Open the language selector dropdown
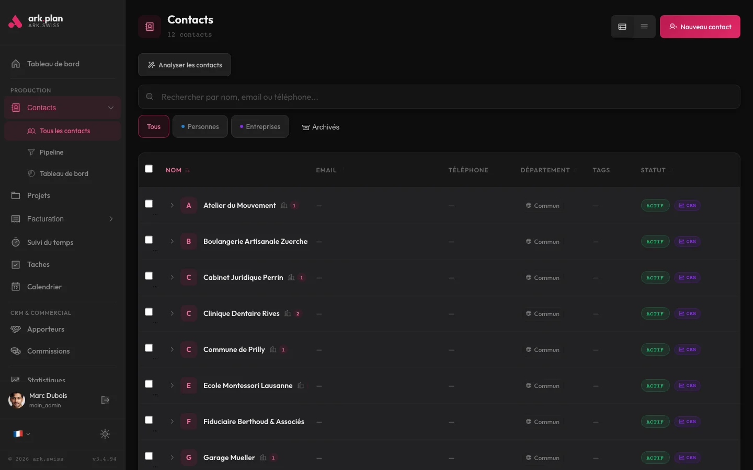 21,434
